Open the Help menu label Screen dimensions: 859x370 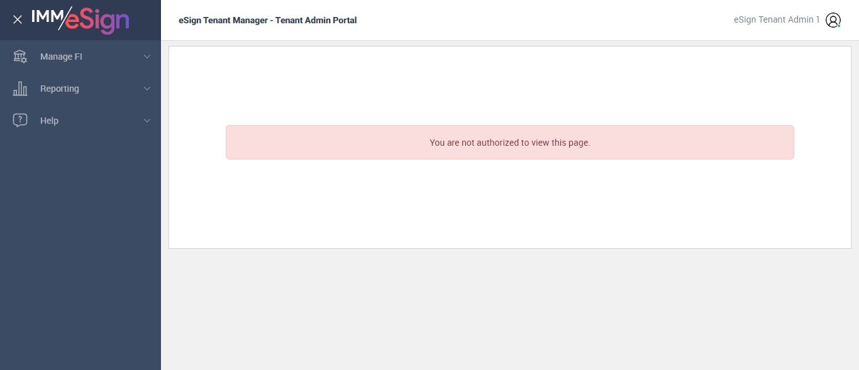pyautogui.click(x=49, y=121)
